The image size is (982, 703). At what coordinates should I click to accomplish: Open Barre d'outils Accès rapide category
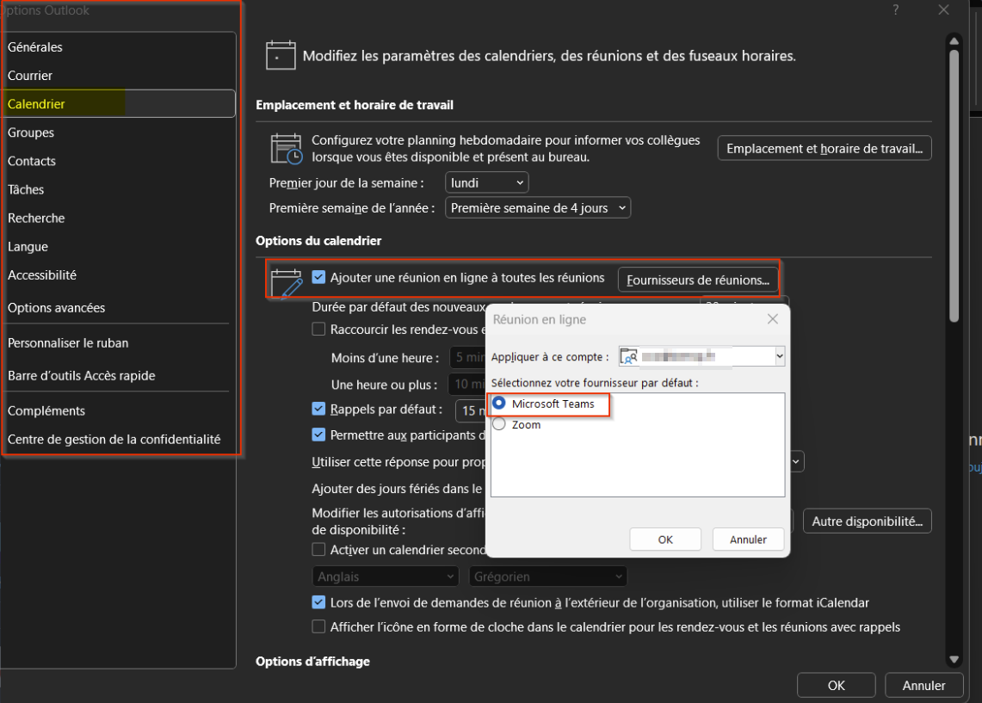coord(119,376)
